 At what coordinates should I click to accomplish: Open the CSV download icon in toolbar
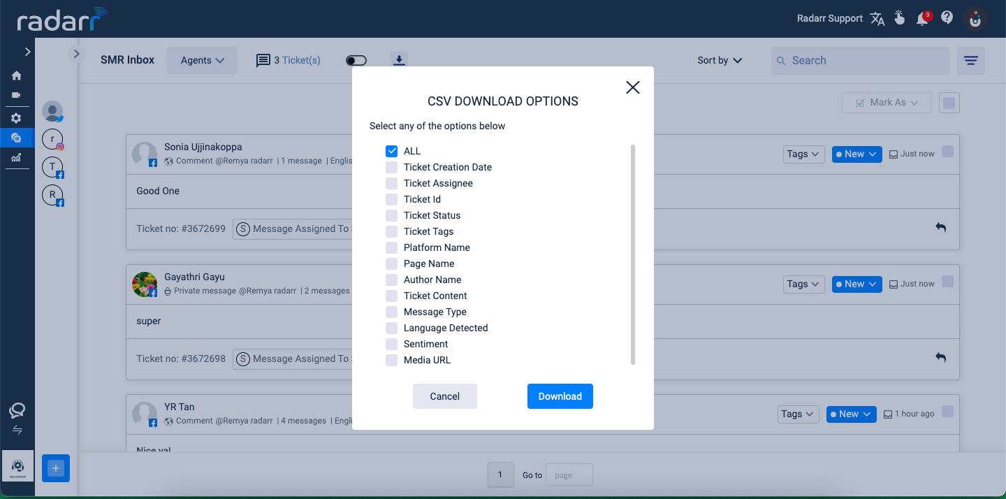pyautogui.click(x=399, y=59)
